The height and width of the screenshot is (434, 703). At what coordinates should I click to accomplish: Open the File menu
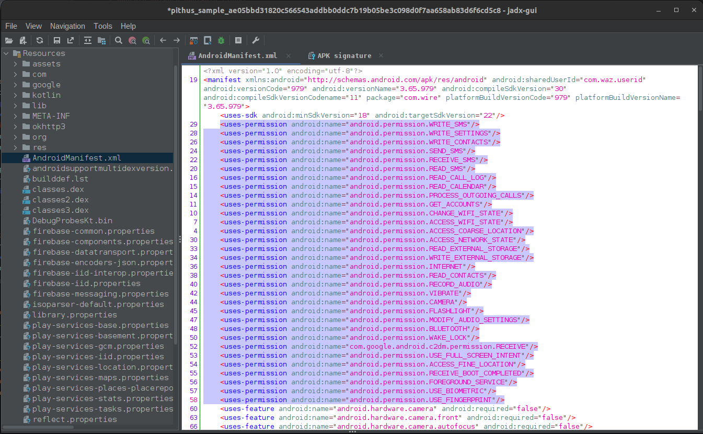(11, 26)
